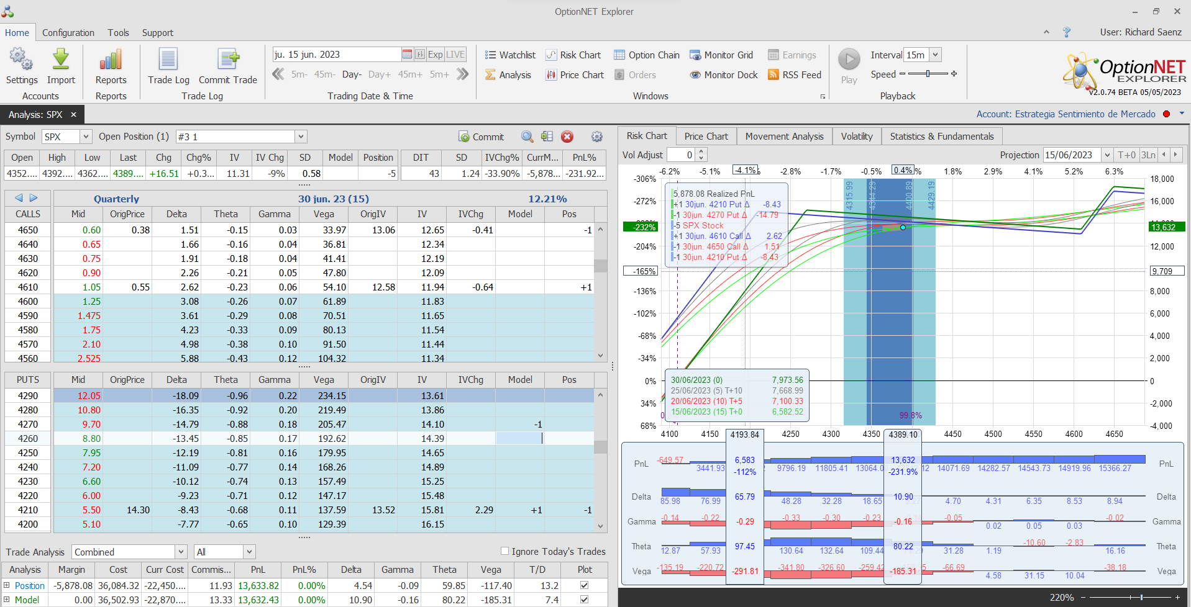Image resolution: width=1191 pixels, height=607 pixels.
Task: Adjust the playback Speed slider
Action: pos(928,74)
